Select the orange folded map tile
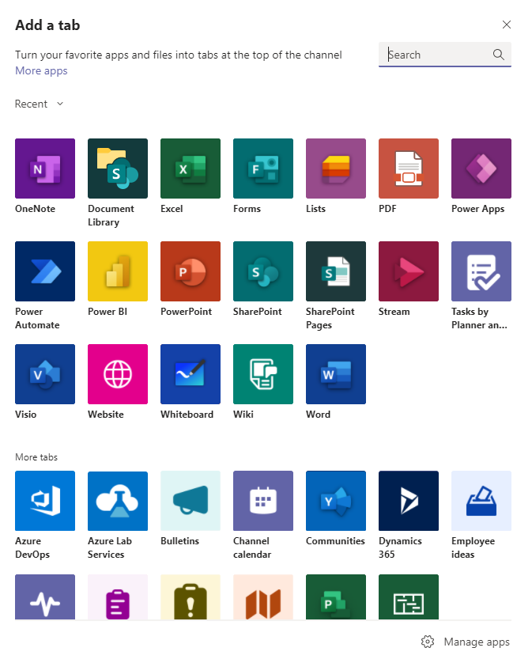Viewport: 532px width, 659px height. coord(263,597)
